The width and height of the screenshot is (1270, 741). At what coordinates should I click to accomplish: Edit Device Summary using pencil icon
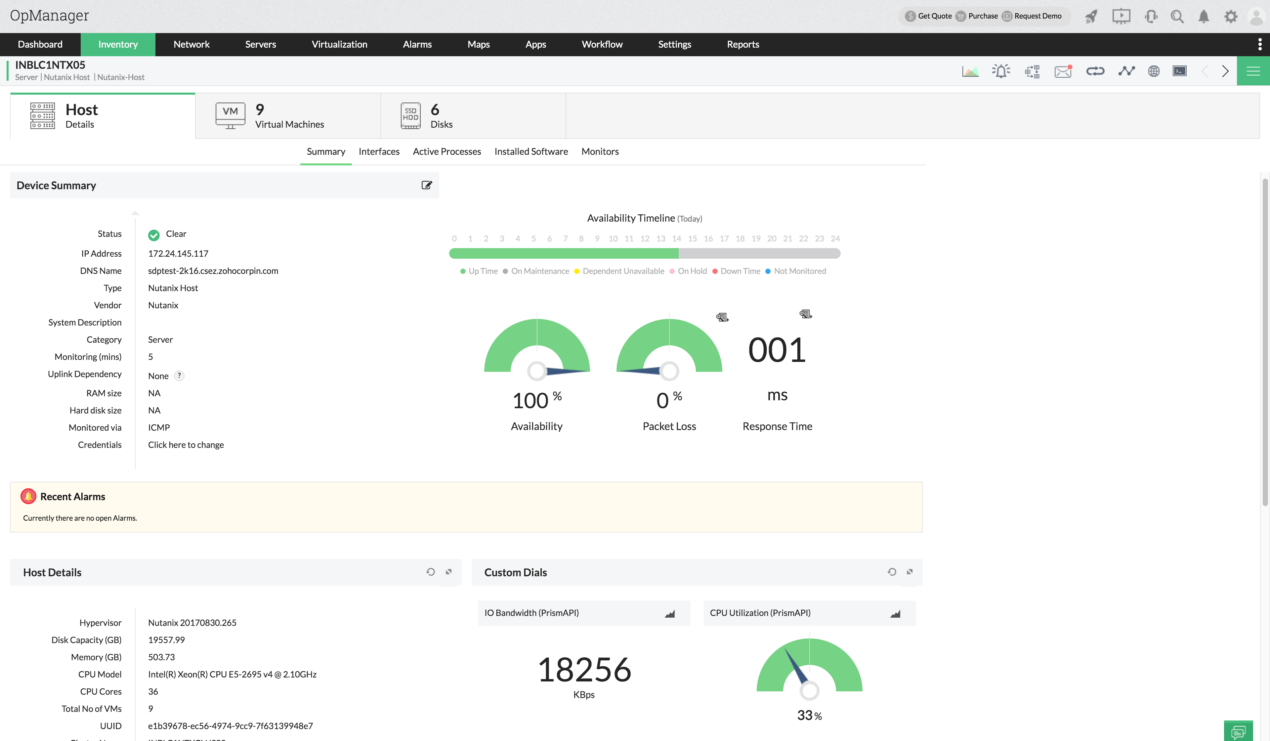[x=426, y=185]
